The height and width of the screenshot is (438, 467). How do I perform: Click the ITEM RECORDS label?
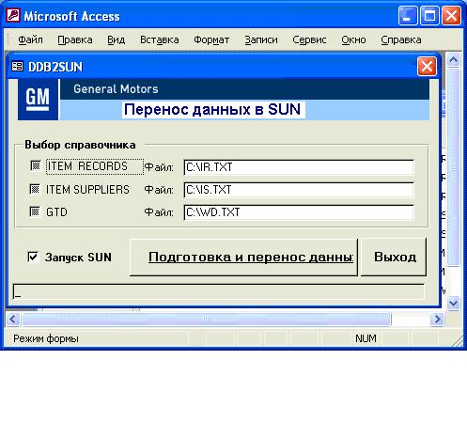point(87,166)
